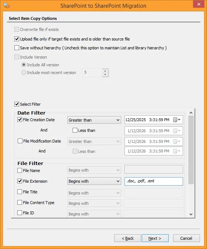
Task: Decrease the version count spinner down arrow
Action: 105,74
